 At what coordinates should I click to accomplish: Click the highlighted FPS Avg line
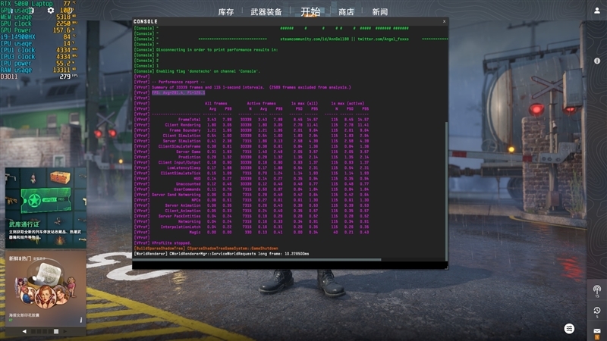click(x=178, y=92)
